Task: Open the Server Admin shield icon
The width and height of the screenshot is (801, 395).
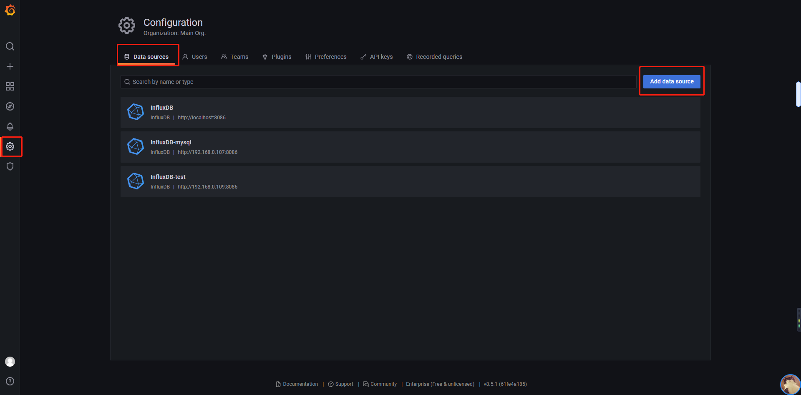Action: tap(10, 166)
